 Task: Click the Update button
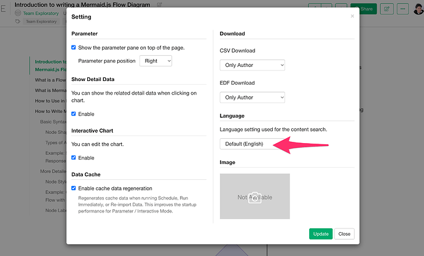(321, 234)
